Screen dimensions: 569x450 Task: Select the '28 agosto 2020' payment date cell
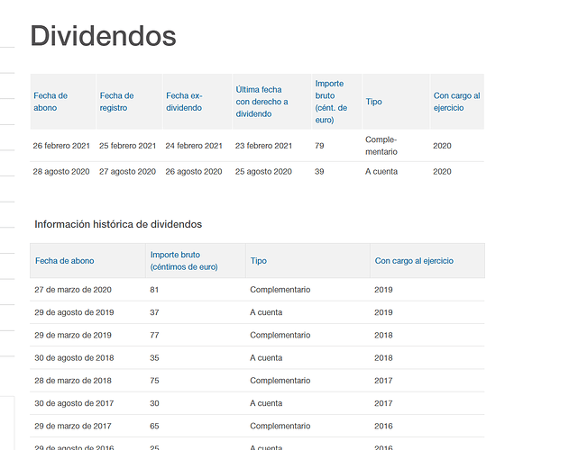click(60, 172)
